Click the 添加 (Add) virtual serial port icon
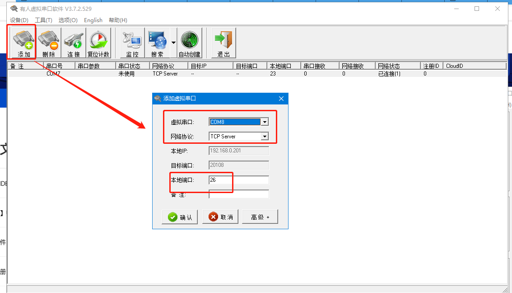This screenshot has width=512, height=293. click(24, 43)
